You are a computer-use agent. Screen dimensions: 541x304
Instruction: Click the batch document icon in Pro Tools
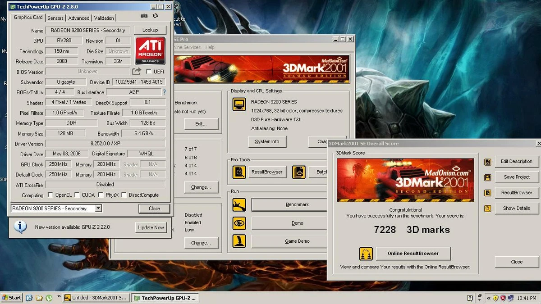click(x=298, y=172)
